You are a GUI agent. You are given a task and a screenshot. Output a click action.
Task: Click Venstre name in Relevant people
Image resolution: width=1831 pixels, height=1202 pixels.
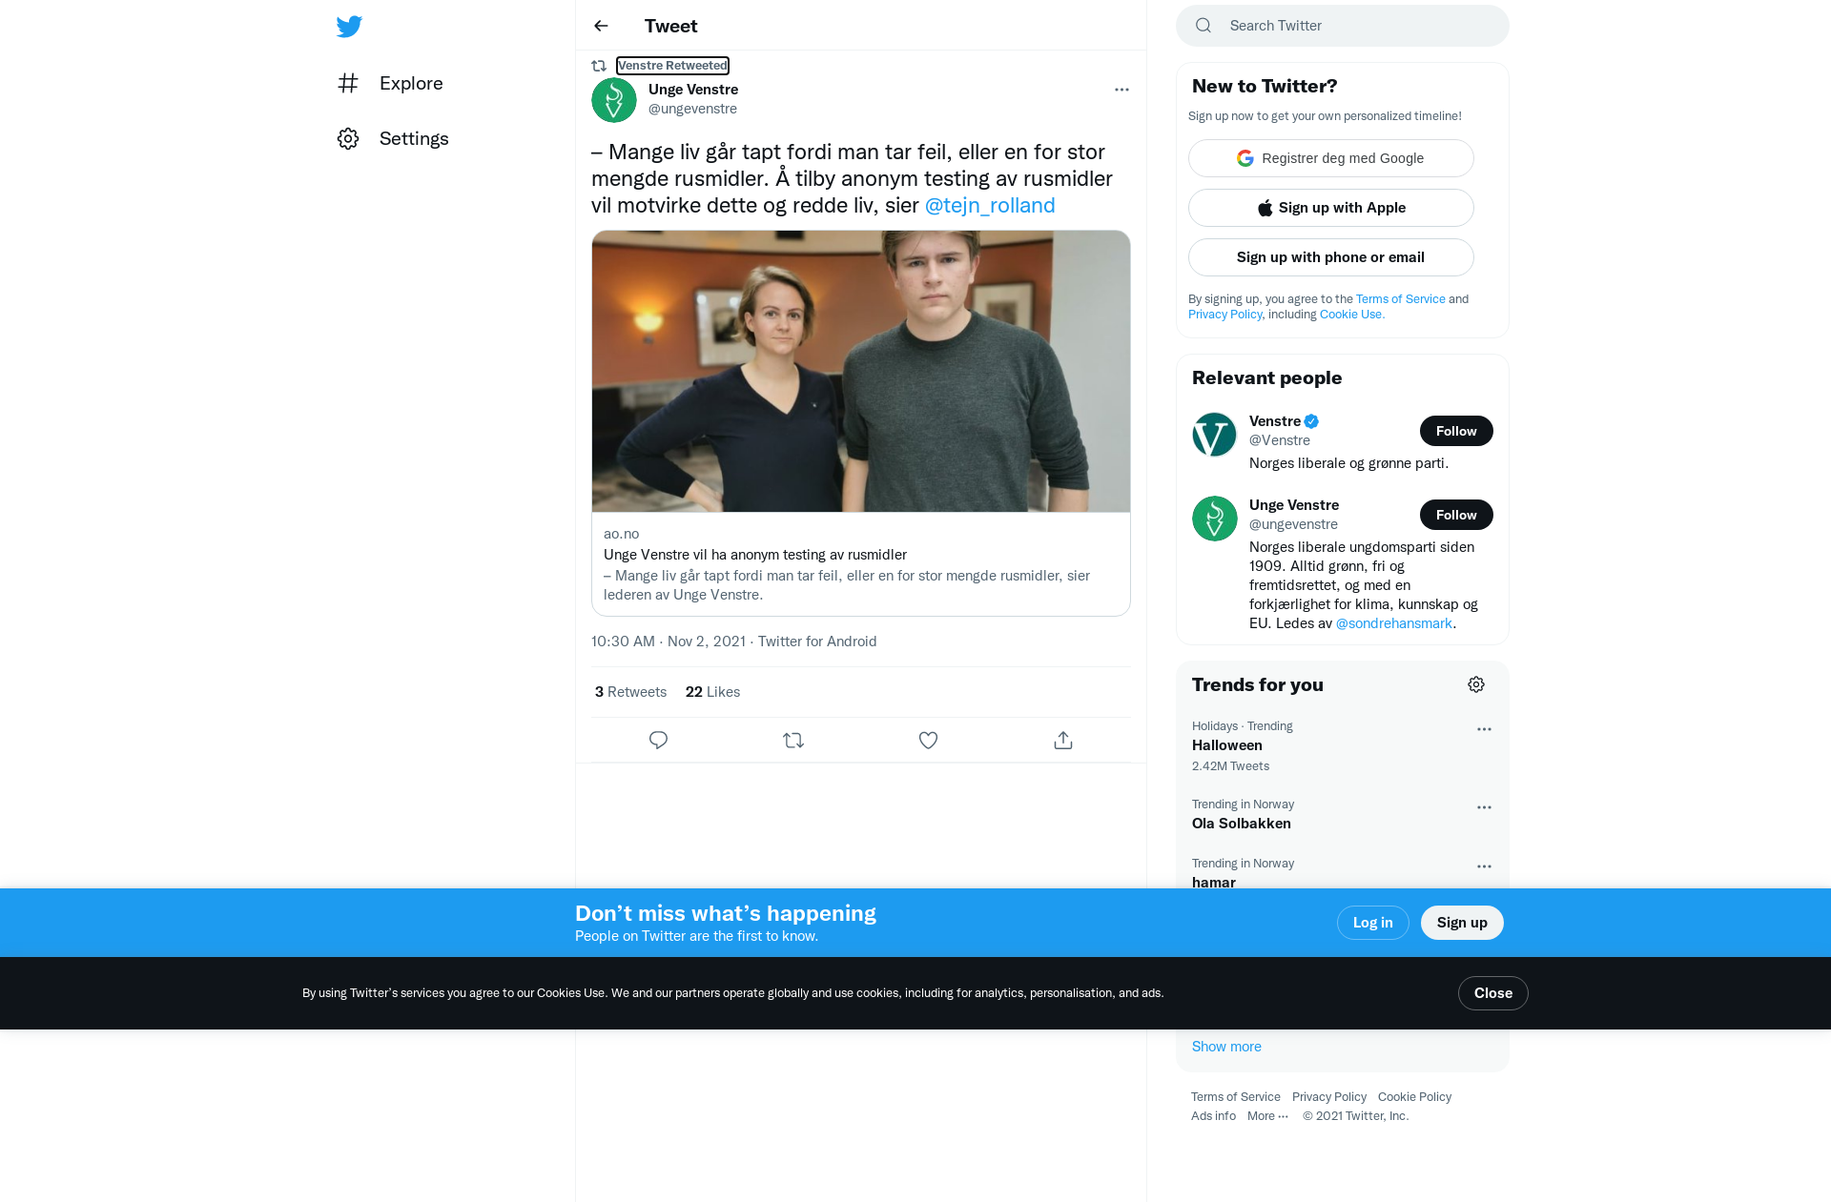(x=1275, y=421)
